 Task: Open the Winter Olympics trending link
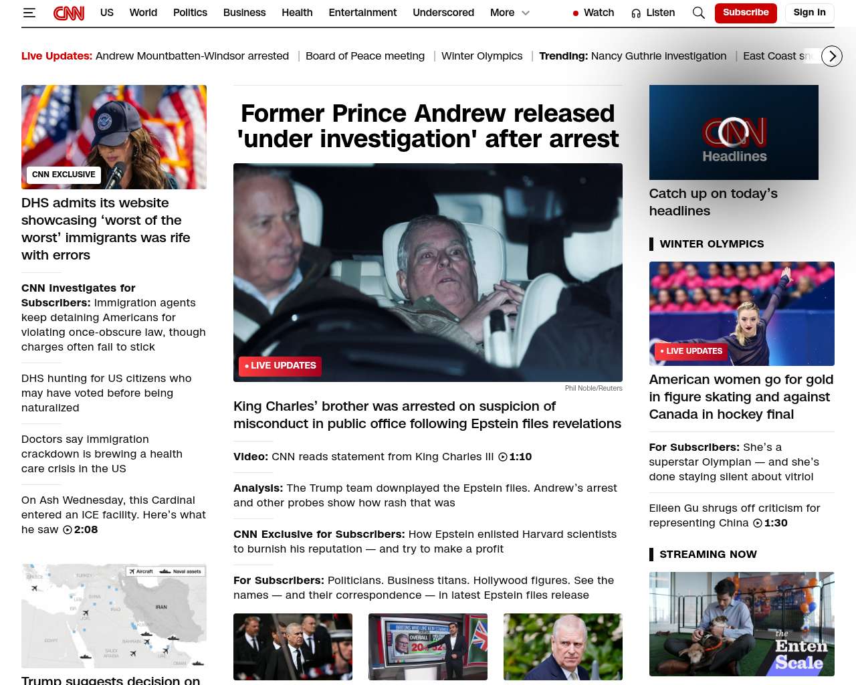click(481, 56)
